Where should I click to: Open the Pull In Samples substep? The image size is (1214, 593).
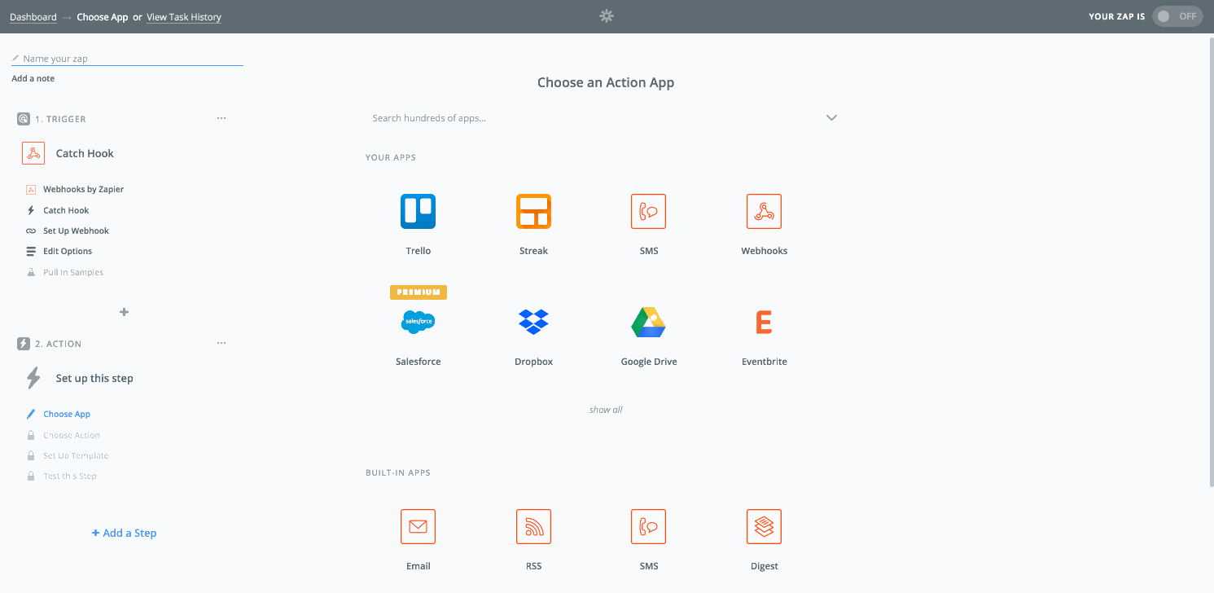[73, 272]
